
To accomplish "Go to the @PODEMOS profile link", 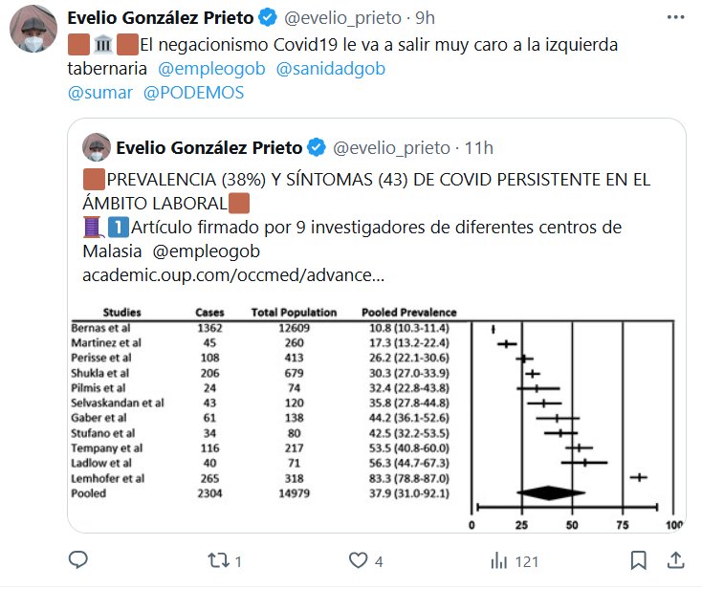I will coord(194,93).
